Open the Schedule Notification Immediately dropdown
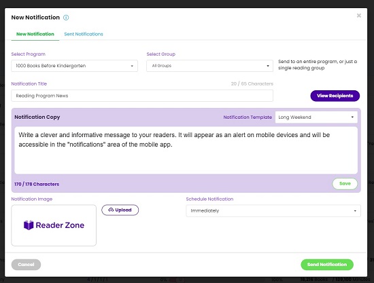 tap(273, 211)
